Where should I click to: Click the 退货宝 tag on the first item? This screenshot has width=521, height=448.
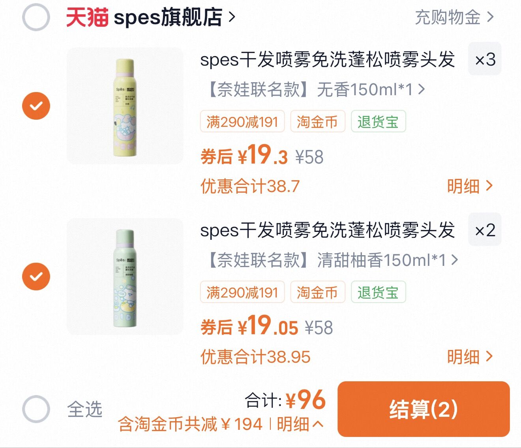coord(378,122)
